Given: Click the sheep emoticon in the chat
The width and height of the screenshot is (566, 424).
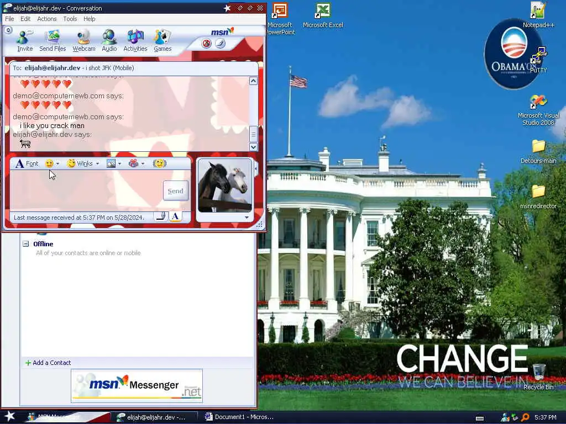Looking at the screenshot, I should tap(25, 144).
